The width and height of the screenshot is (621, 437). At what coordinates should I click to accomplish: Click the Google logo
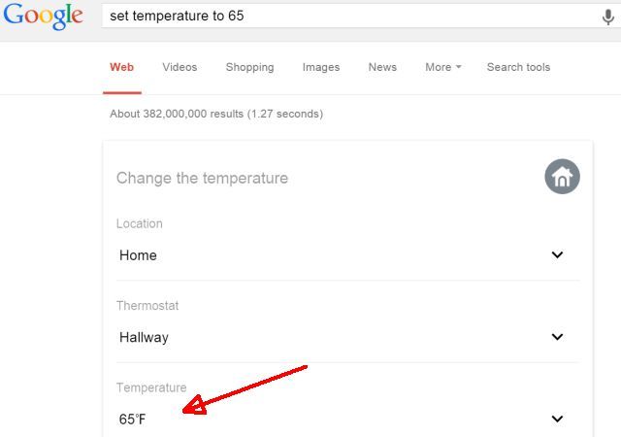point(43,17)
